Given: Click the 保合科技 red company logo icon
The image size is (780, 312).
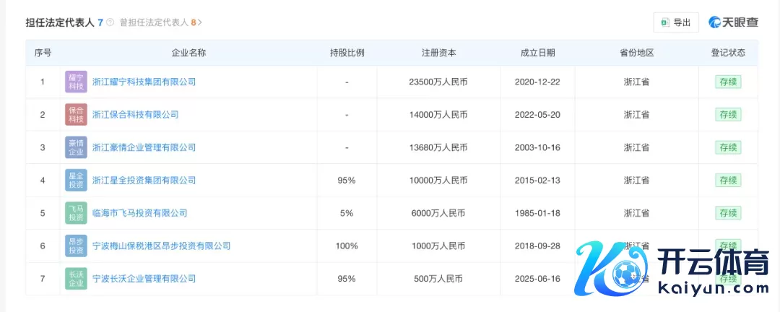Looking at the screenshot, I should pyautogui.click(x=76, y=114).
